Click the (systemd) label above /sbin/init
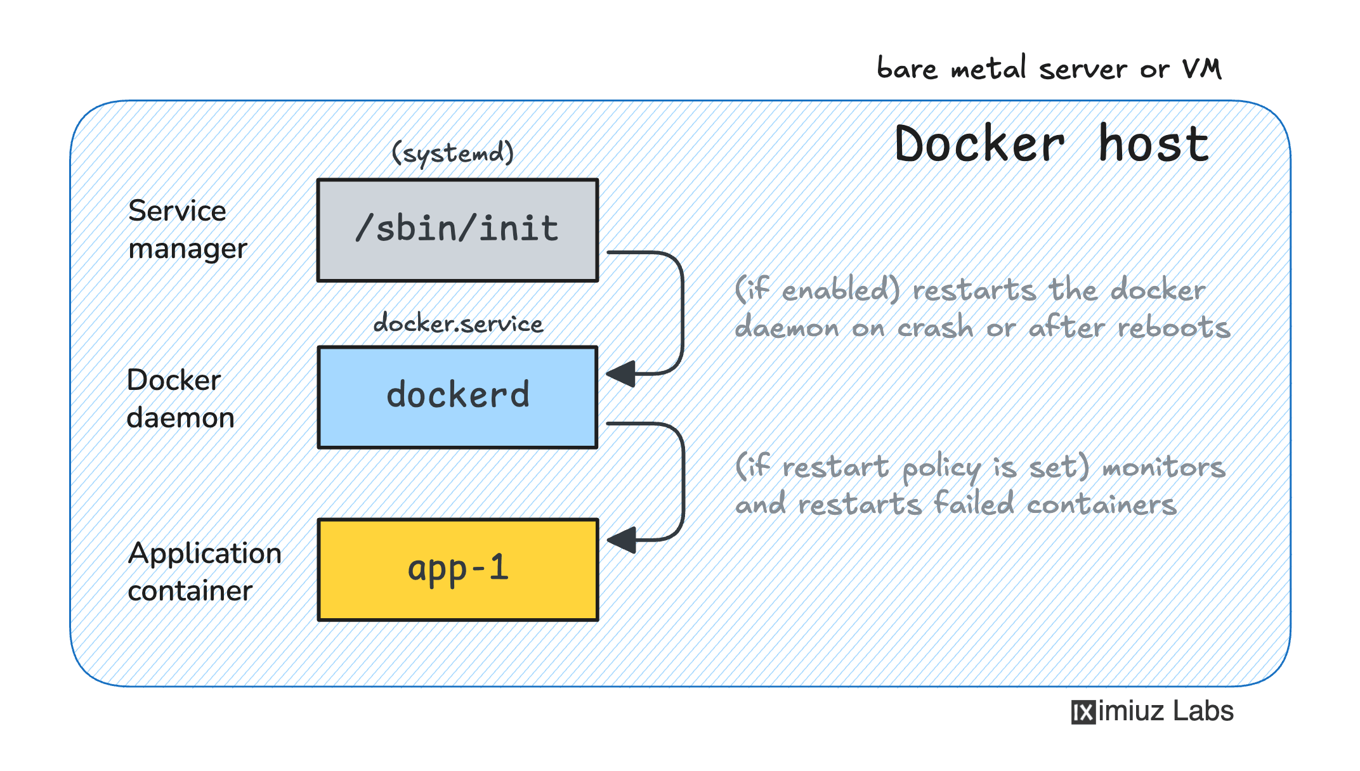 [453, 152]
